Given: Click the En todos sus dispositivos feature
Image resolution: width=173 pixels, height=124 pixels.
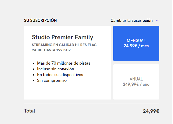Looking at the screenshot, I should pos(60,75).
